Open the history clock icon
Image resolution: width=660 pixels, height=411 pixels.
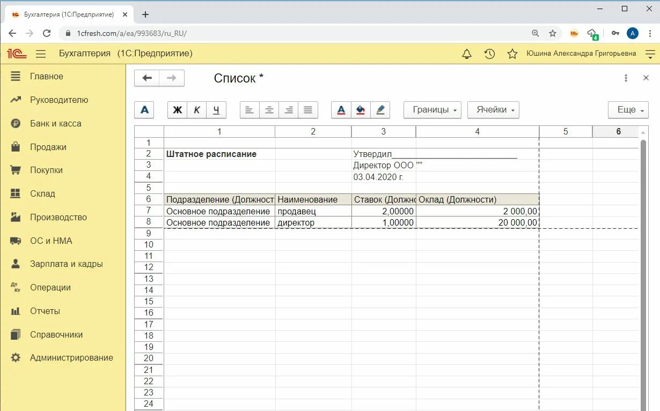click(x=489, y=54)
